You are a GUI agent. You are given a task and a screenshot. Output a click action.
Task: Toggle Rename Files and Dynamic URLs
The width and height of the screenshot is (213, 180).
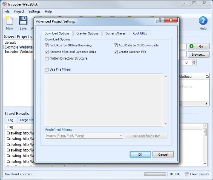(46, 52)
